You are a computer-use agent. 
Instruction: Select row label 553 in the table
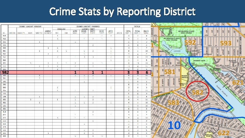pos(4,48)
